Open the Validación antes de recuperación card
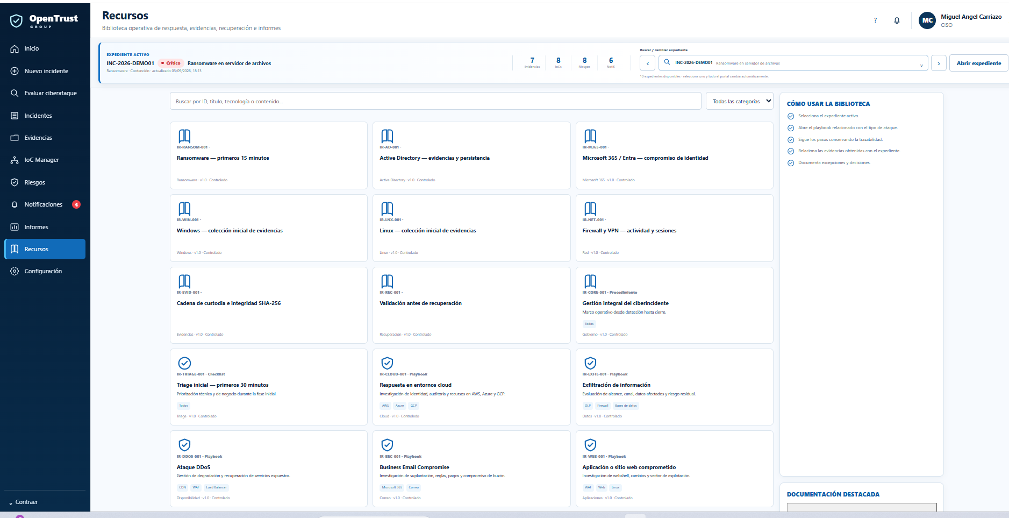Viewport: 1009px width, 518px height. point(471,305)
